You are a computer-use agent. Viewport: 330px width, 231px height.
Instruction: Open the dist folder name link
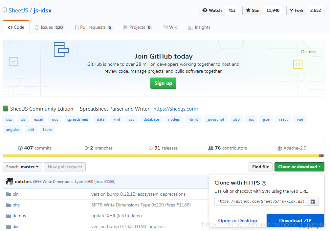16,227
